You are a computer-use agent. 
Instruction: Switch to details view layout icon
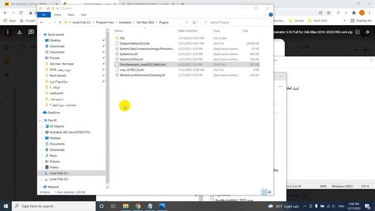264,192
